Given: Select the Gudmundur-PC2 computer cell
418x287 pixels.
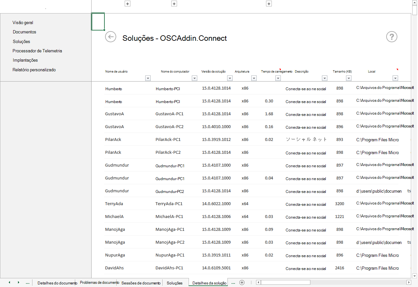Looking at the screenshot, I should pos(170,192).
